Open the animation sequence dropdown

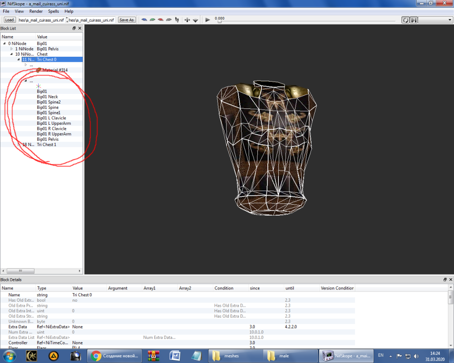click(x=435, y=20)
